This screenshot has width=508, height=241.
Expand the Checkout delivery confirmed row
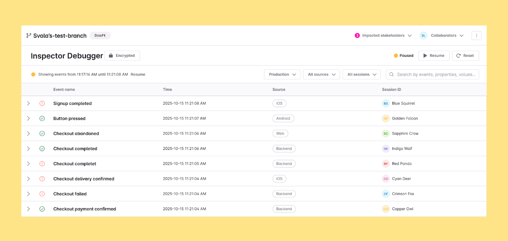[28, 179]
